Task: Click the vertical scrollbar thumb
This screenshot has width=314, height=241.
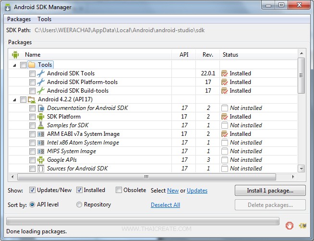Action: click(x=302, y=75)
